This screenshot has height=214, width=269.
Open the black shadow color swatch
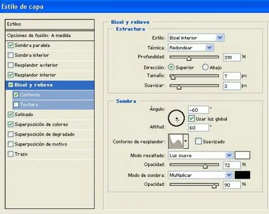[x=242, y=175]
